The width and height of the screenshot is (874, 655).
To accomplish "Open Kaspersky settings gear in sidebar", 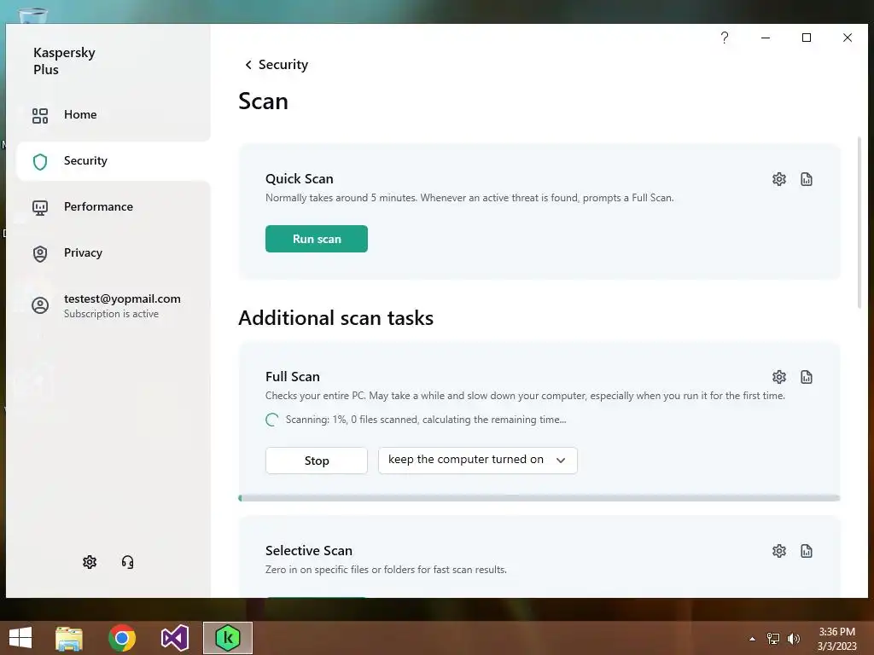I will tap(89, 561).
